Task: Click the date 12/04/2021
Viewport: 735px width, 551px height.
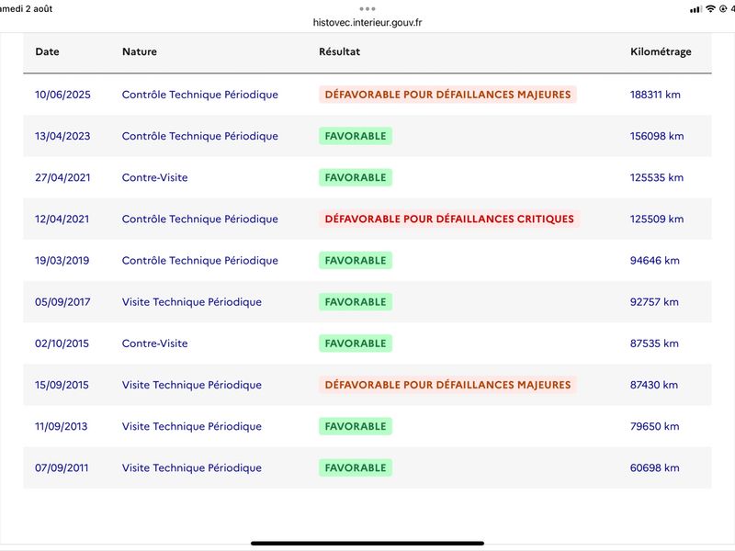Action: pyautogui.click(x=62, y=219)
